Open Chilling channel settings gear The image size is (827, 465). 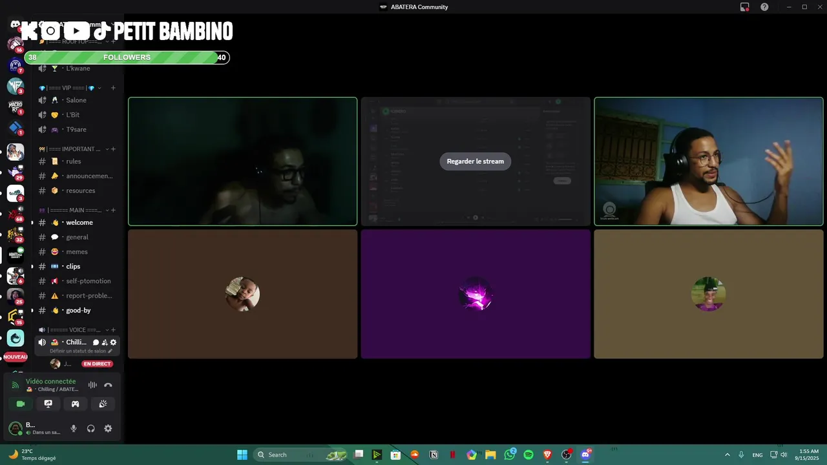point(114,342)
